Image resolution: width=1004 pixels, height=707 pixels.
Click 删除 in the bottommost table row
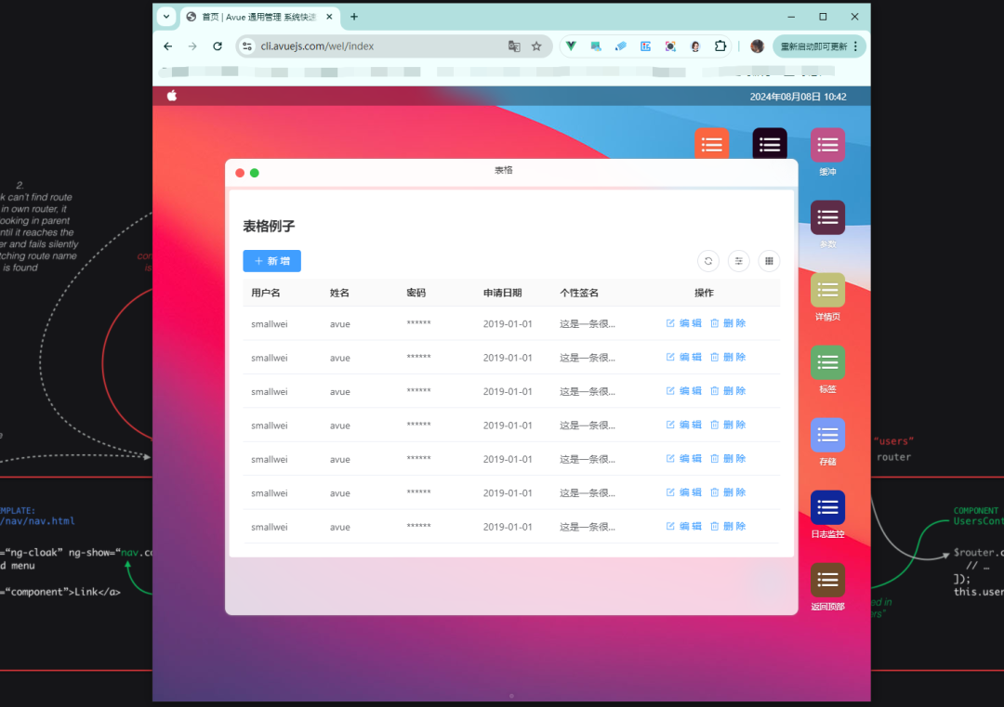click(x=728, y=526)
